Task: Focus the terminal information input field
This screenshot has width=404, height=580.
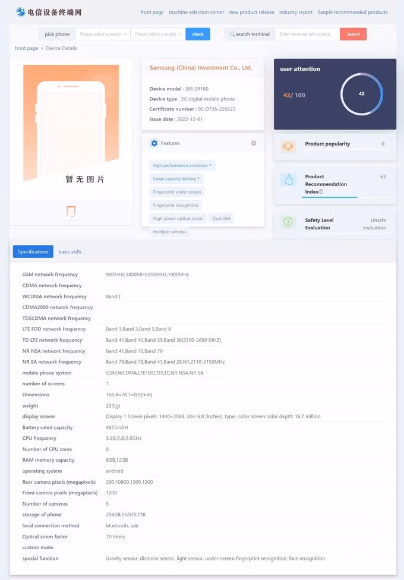Action: click(x=307, y=34)
